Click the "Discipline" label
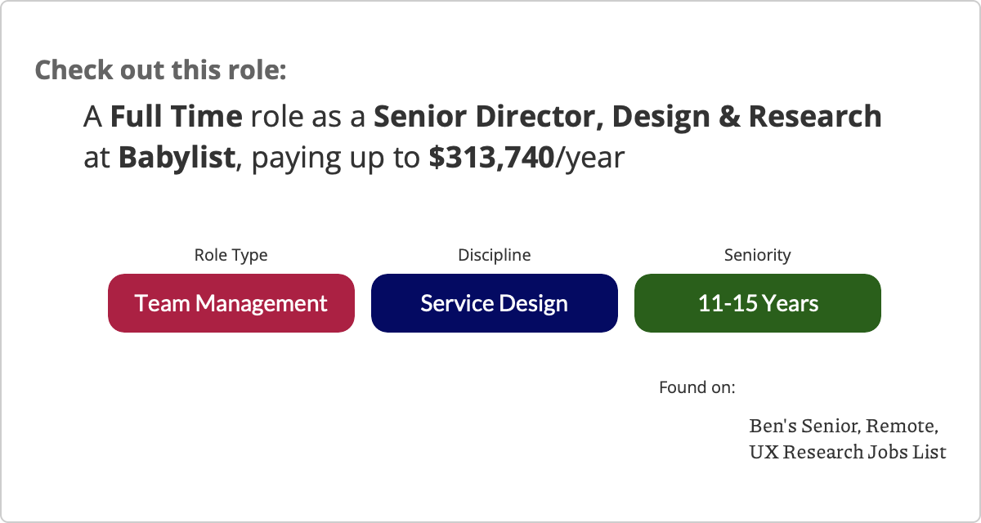 [494, 255]
